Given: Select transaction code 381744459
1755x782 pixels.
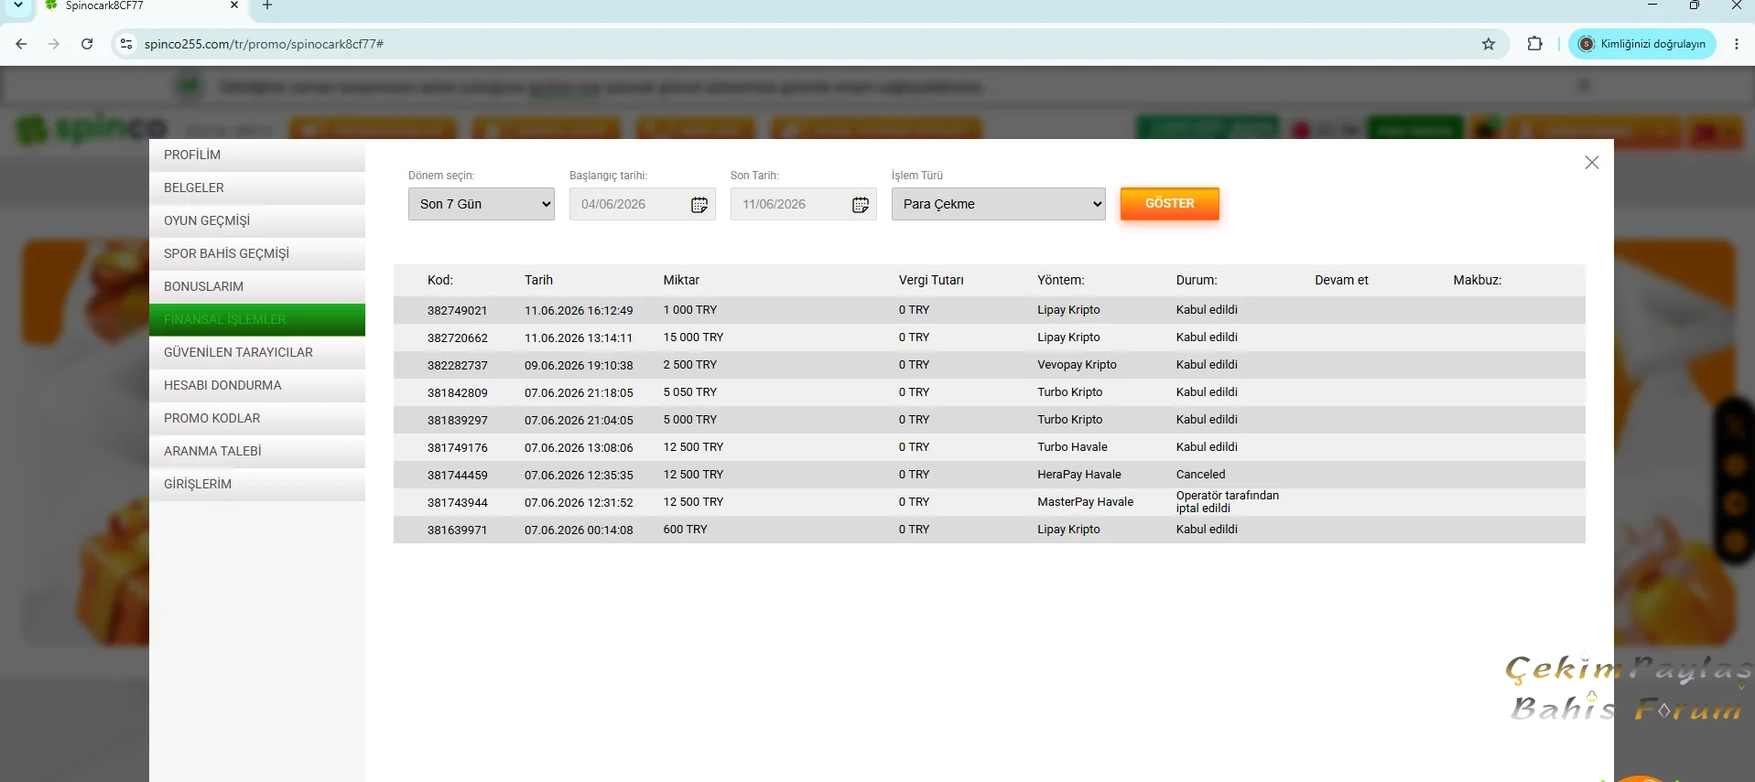Looking at the screenshot, I should 457,475.
